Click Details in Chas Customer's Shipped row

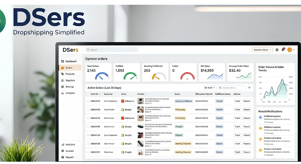tap(219, 135)
